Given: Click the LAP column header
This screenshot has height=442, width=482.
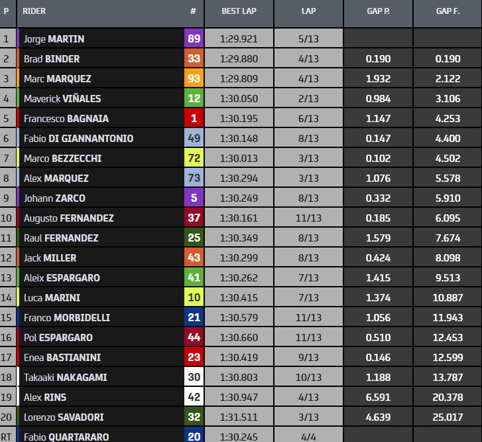Looking at the screenshot, I should (x=308, y=11).
